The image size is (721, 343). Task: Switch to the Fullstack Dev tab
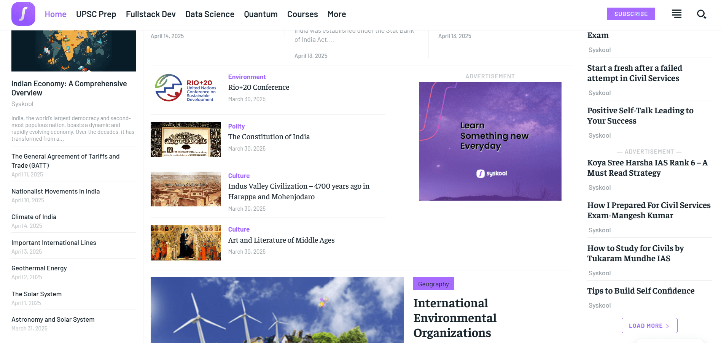(x=150, y=14)
